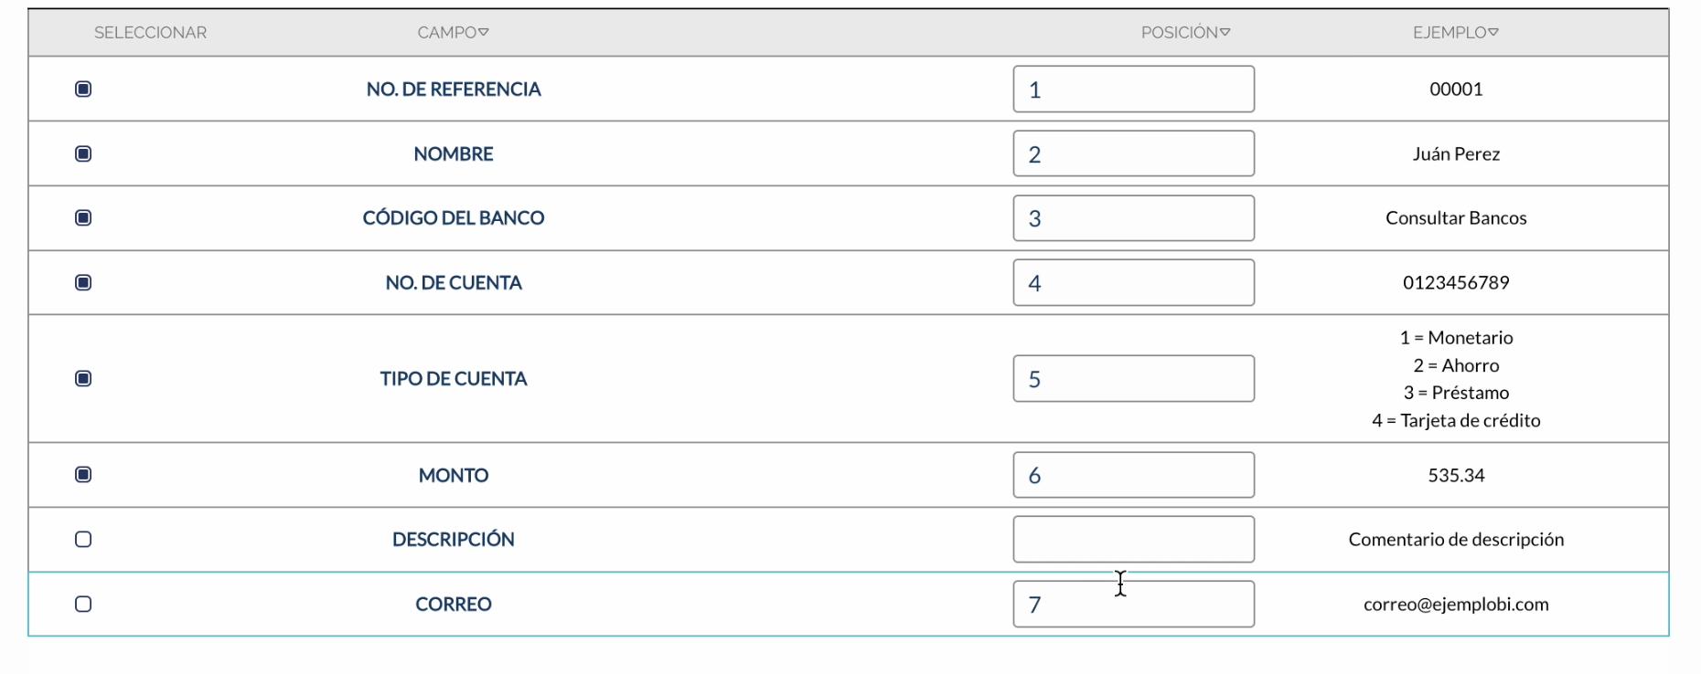Viewport: 1701px width, 674px height.
Task: Check the CORREO field checkbox
Action: coord(83,605)
